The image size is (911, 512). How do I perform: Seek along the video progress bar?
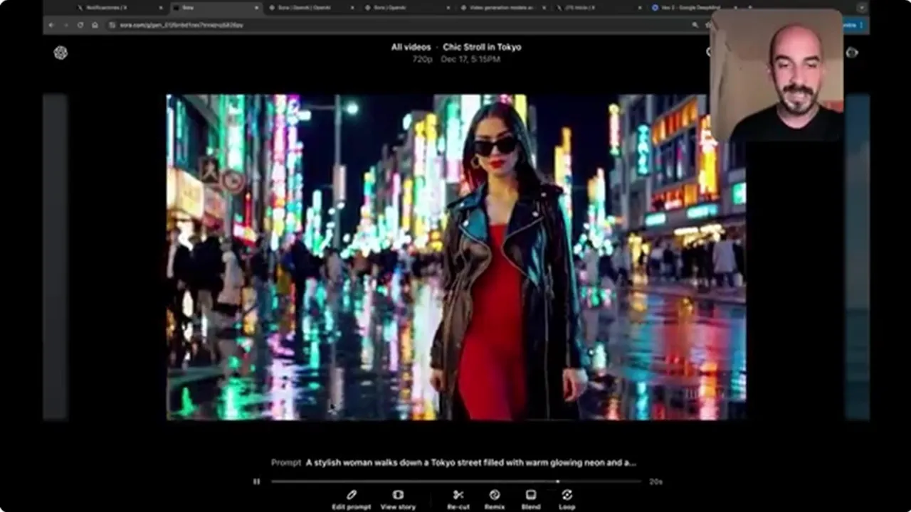coord(455,481)
